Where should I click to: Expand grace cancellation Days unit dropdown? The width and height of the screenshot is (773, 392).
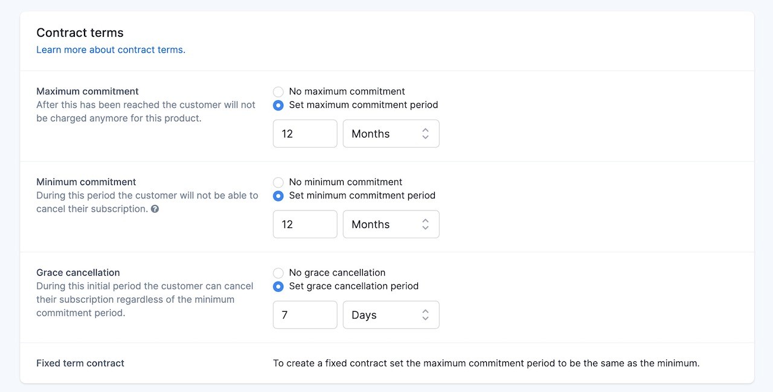click(391, 315)
